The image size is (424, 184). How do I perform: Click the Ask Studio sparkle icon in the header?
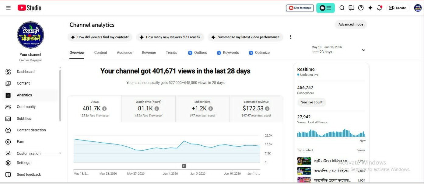pos(370,8)
